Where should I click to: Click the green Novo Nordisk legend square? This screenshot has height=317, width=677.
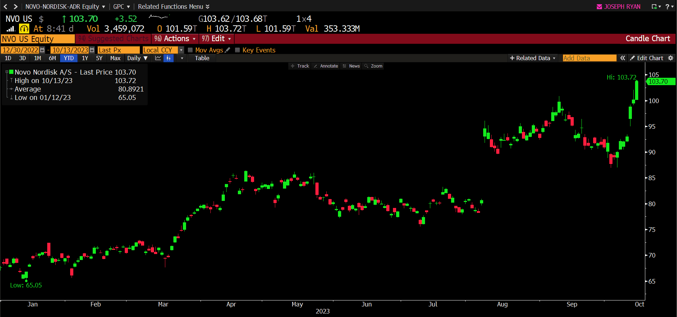click(x=11, y=72)
